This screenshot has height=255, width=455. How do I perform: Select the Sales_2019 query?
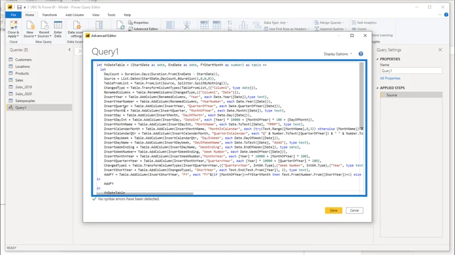39,87
